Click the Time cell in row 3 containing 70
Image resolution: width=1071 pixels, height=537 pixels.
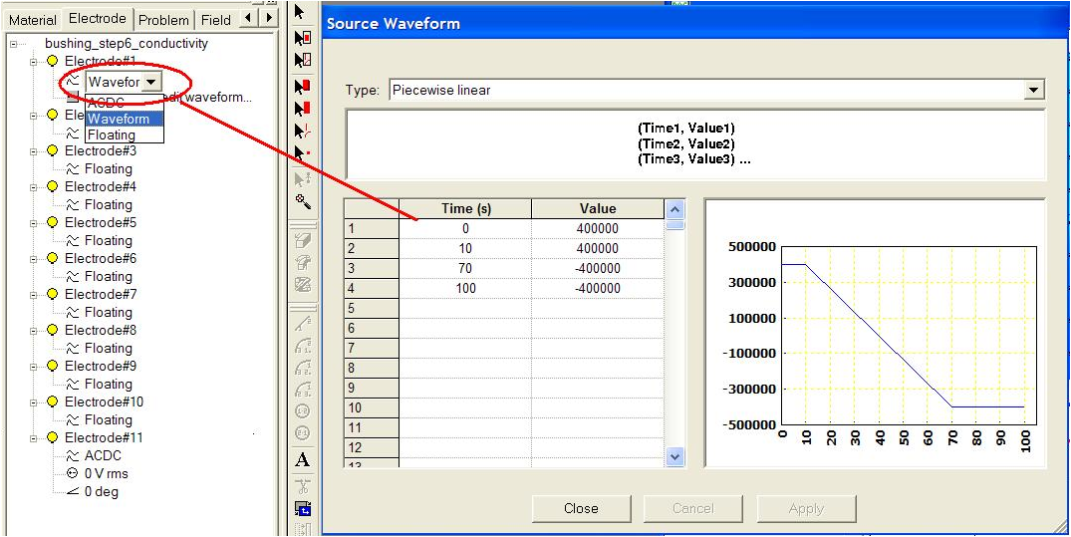coord(464,269)
